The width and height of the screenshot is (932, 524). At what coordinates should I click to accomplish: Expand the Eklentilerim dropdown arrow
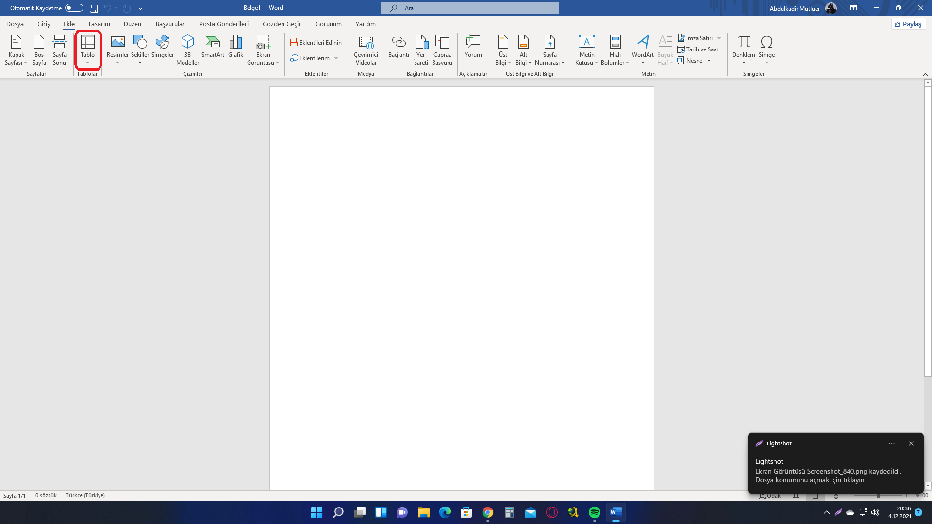coord(336,58)
